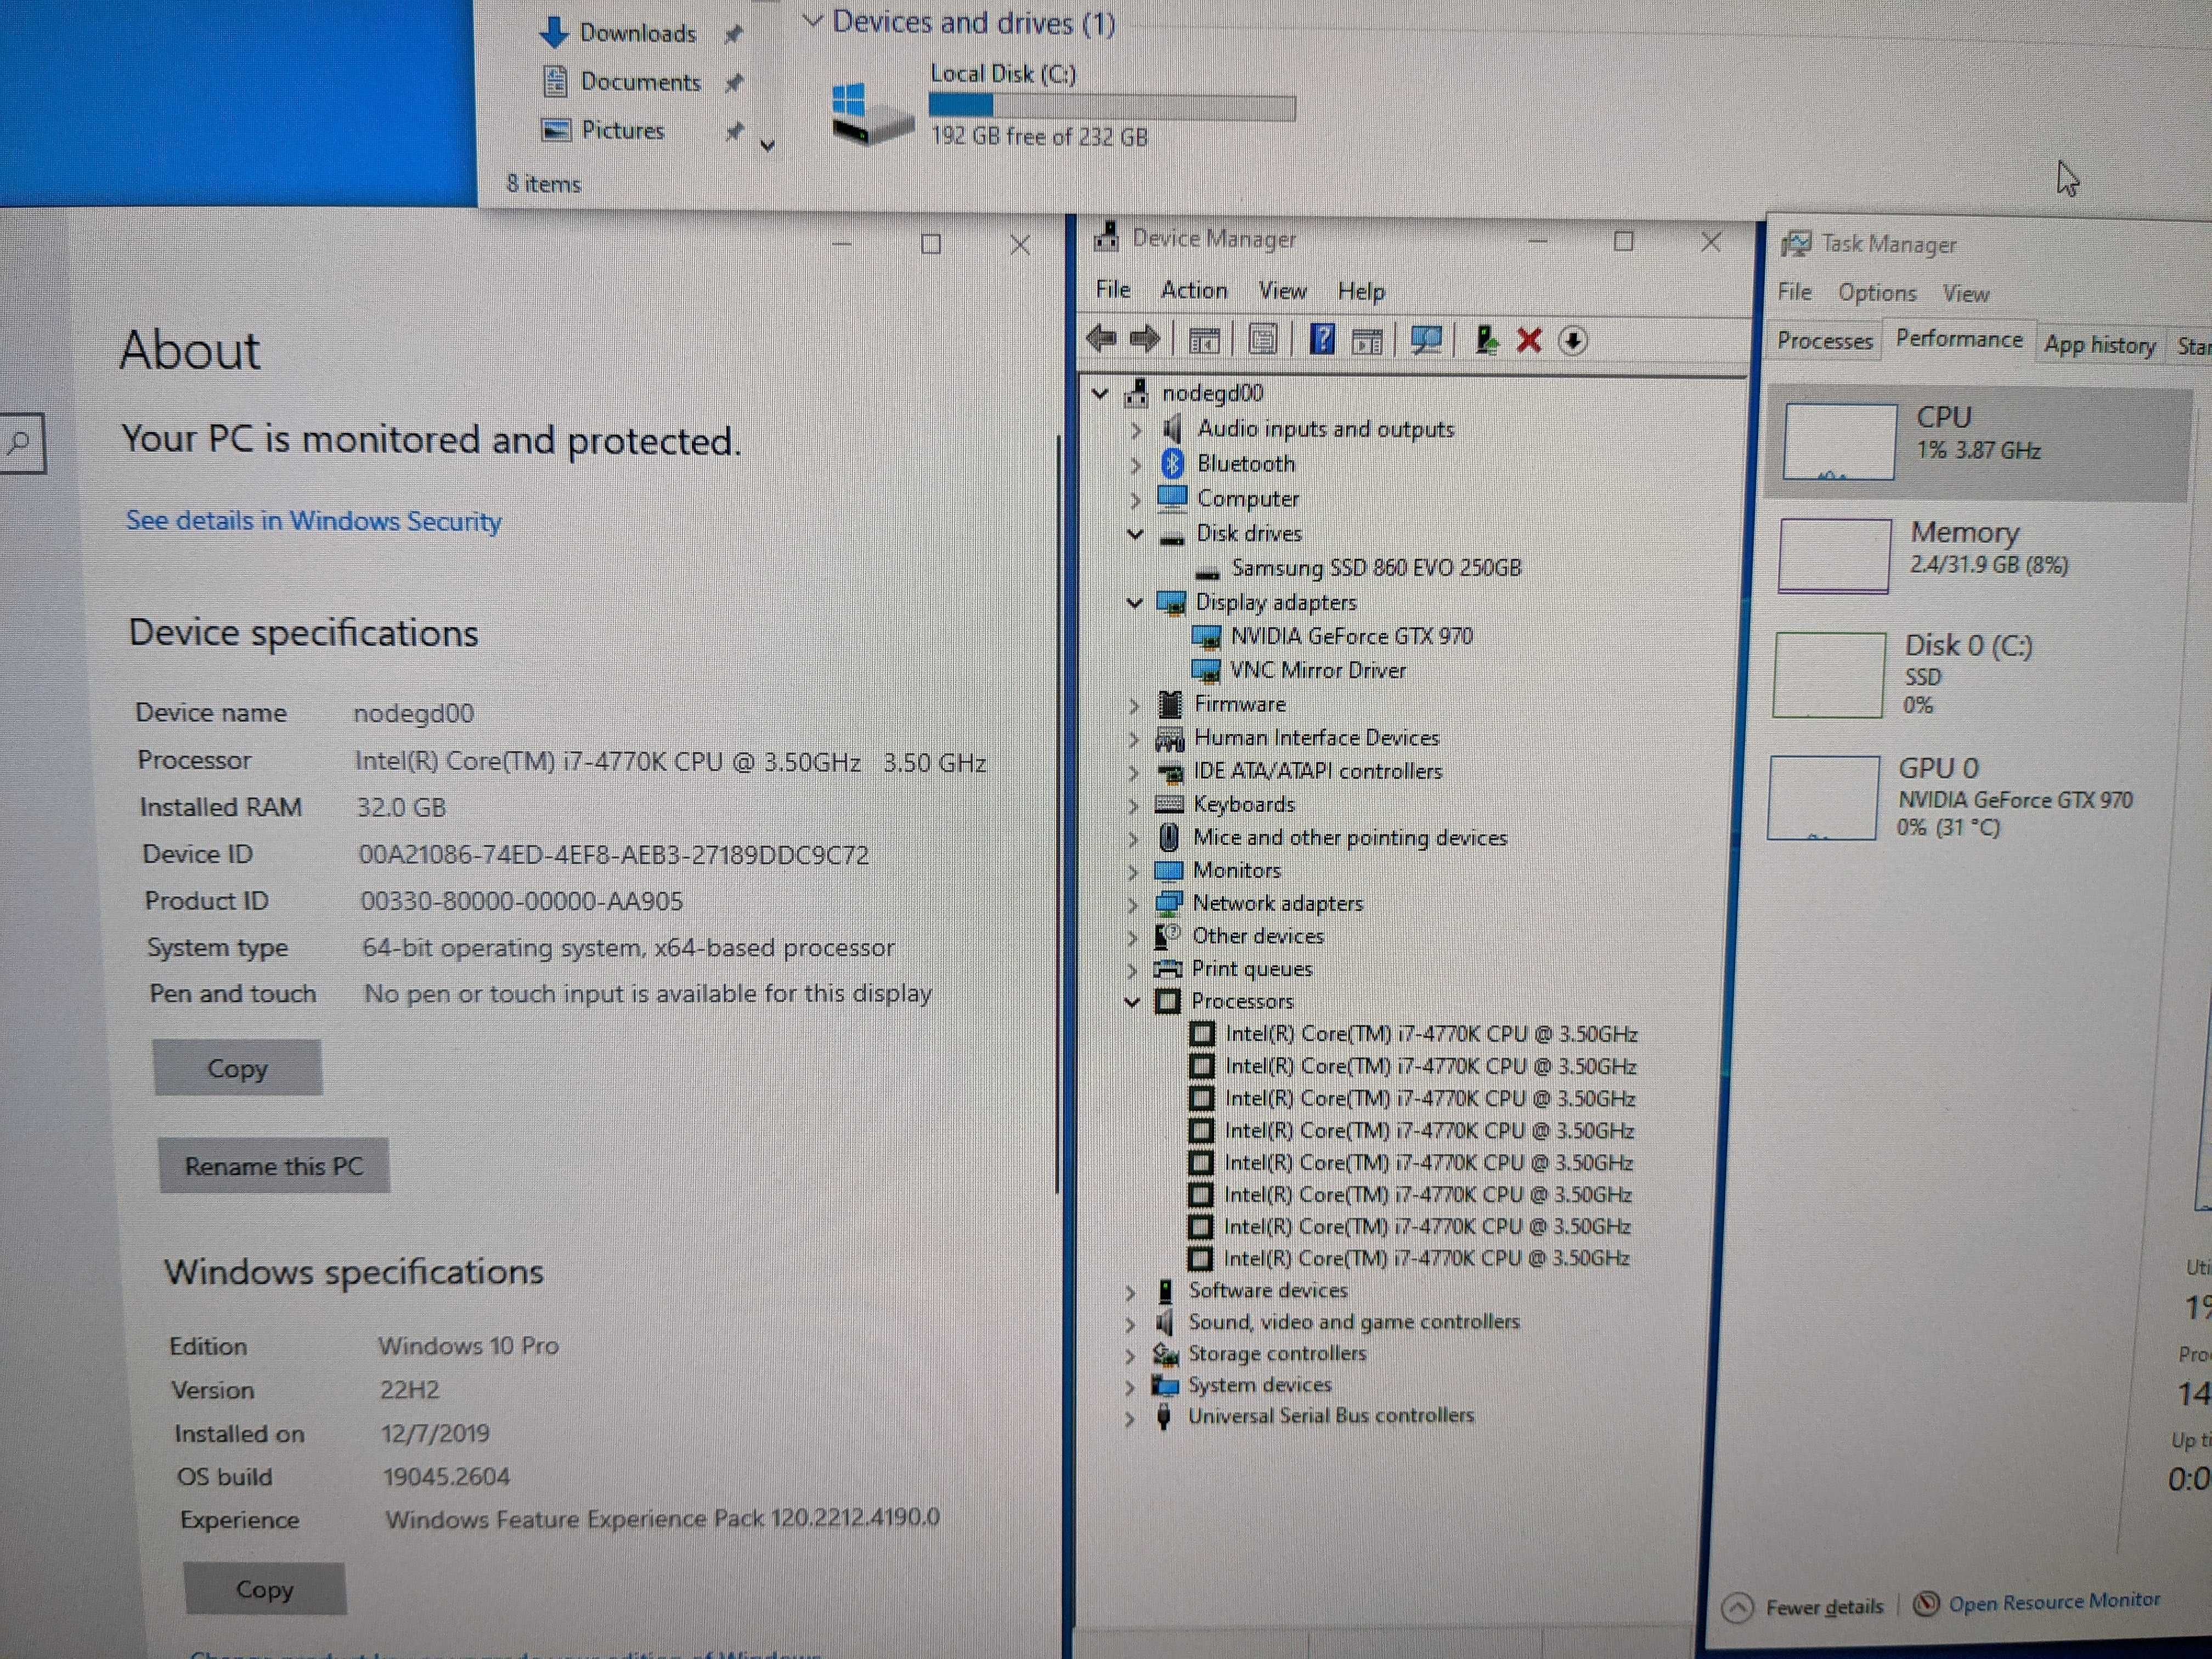Click the Update driver green arrow icon
This screenshot has height=1659, width=2212.
coord(1486,341)
